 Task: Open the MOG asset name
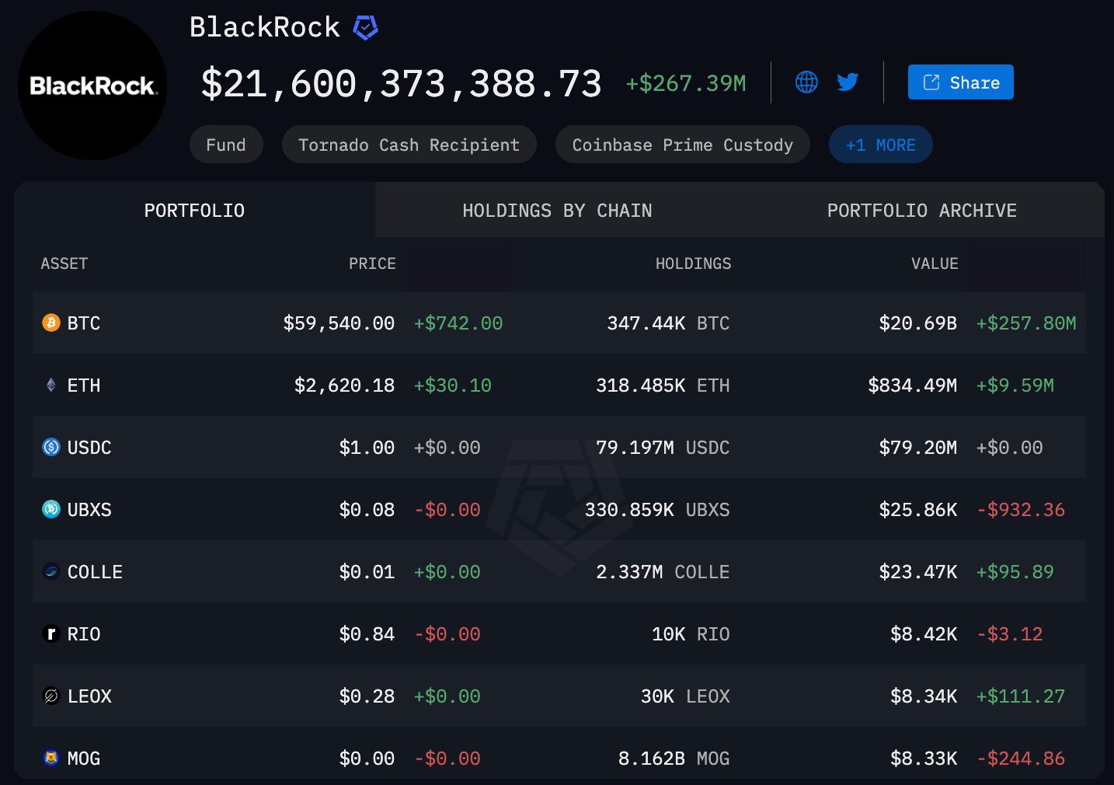[x=84, y=759]
